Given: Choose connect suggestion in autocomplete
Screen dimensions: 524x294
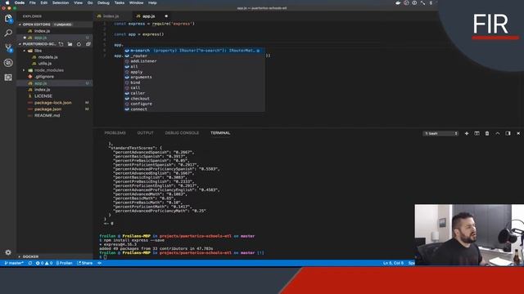Looking at the screenshot, I should [x=195, y=109].
